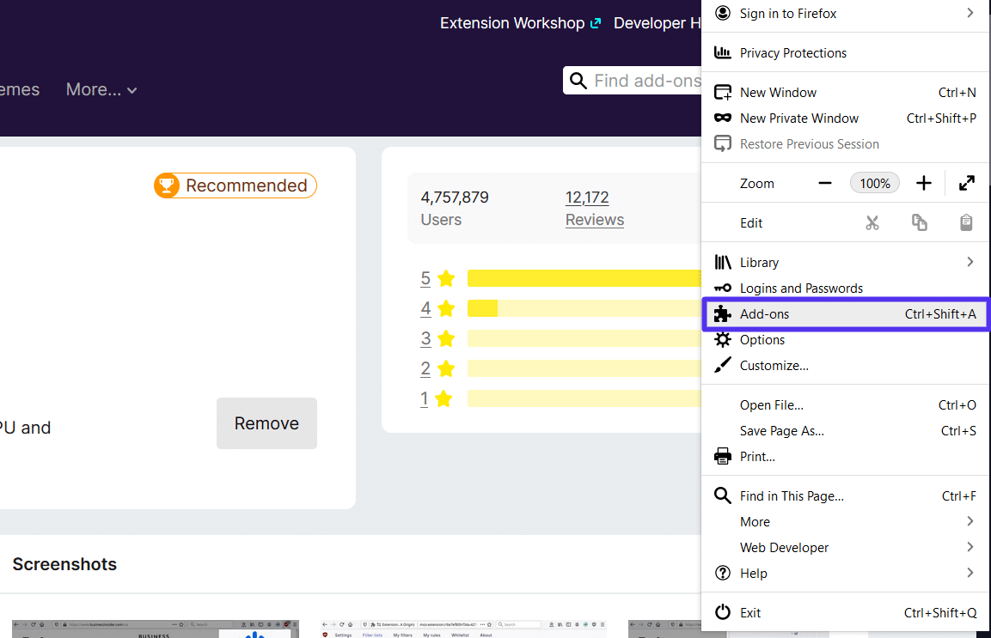Select Restore Previous Session from the menu
The image size is (991, 638).
pyautogui.click(x=809, y=143)
